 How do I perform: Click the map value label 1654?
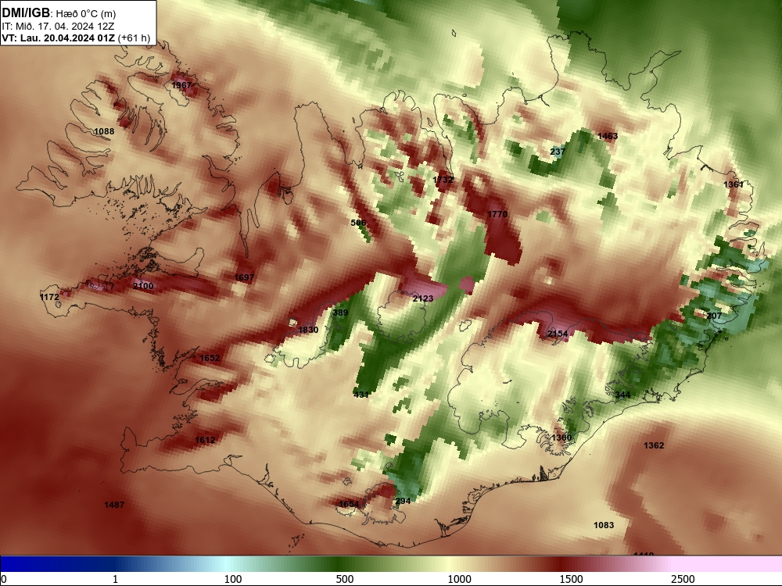pos(349,504)
